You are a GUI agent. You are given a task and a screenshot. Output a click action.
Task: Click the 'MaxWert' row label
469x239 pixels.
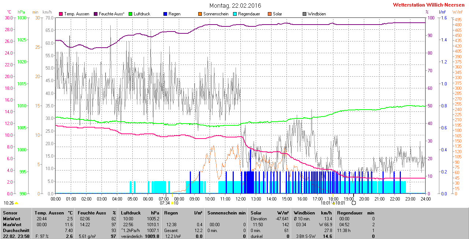(12, 224)
